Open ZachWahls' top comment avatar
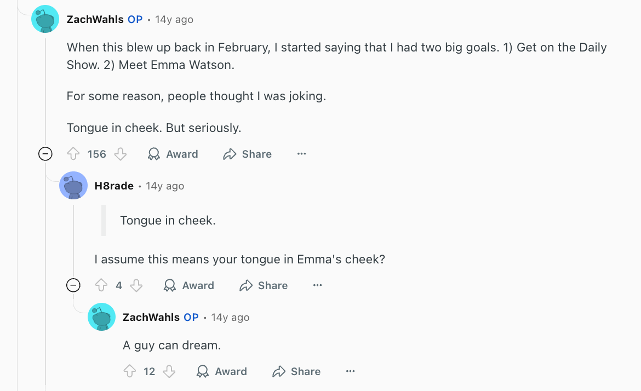 click(x=45, y=19)
